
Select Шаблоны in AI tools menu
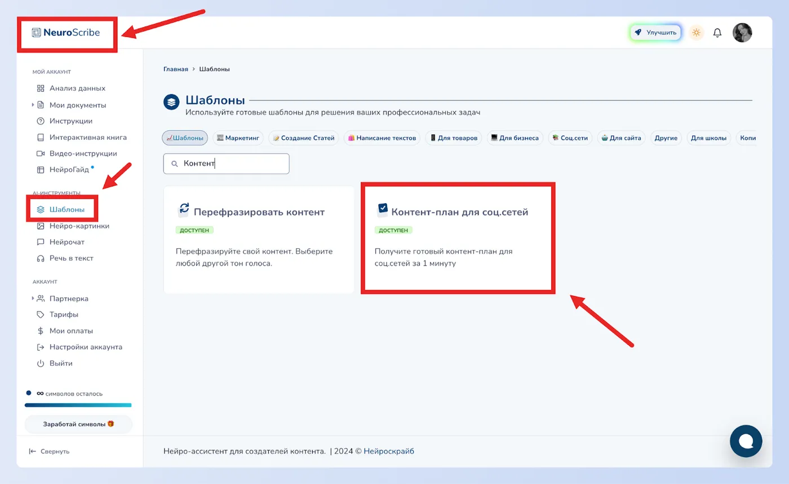(x=61, y=209)
